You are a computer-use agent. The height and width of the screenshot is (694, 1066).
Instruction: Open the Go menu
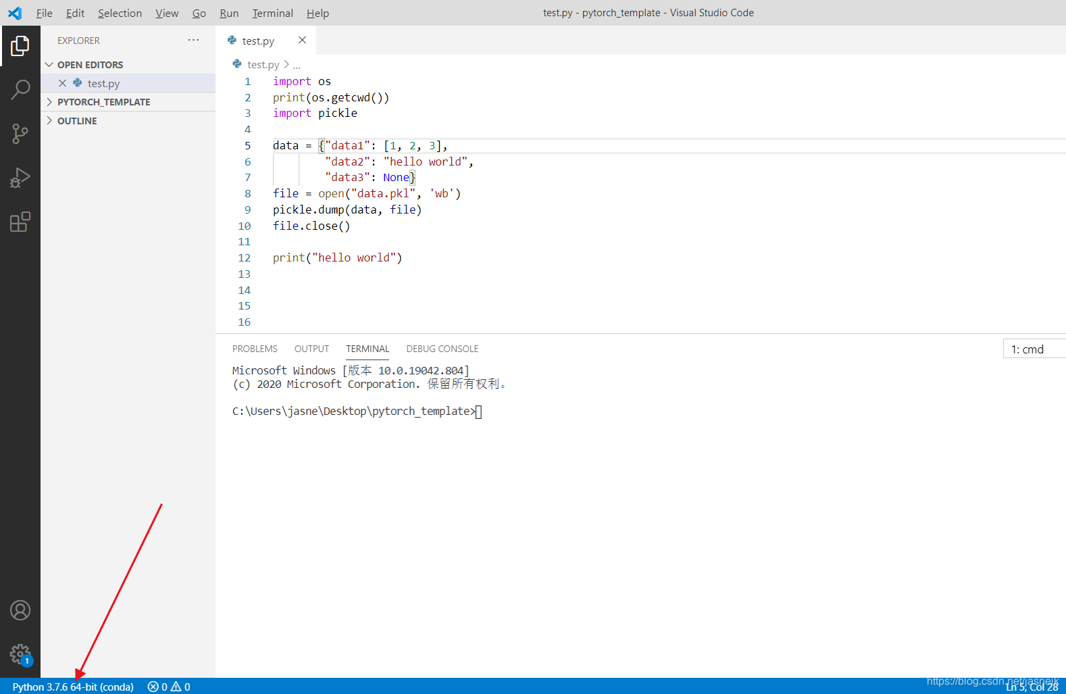(x=199, y=13)
